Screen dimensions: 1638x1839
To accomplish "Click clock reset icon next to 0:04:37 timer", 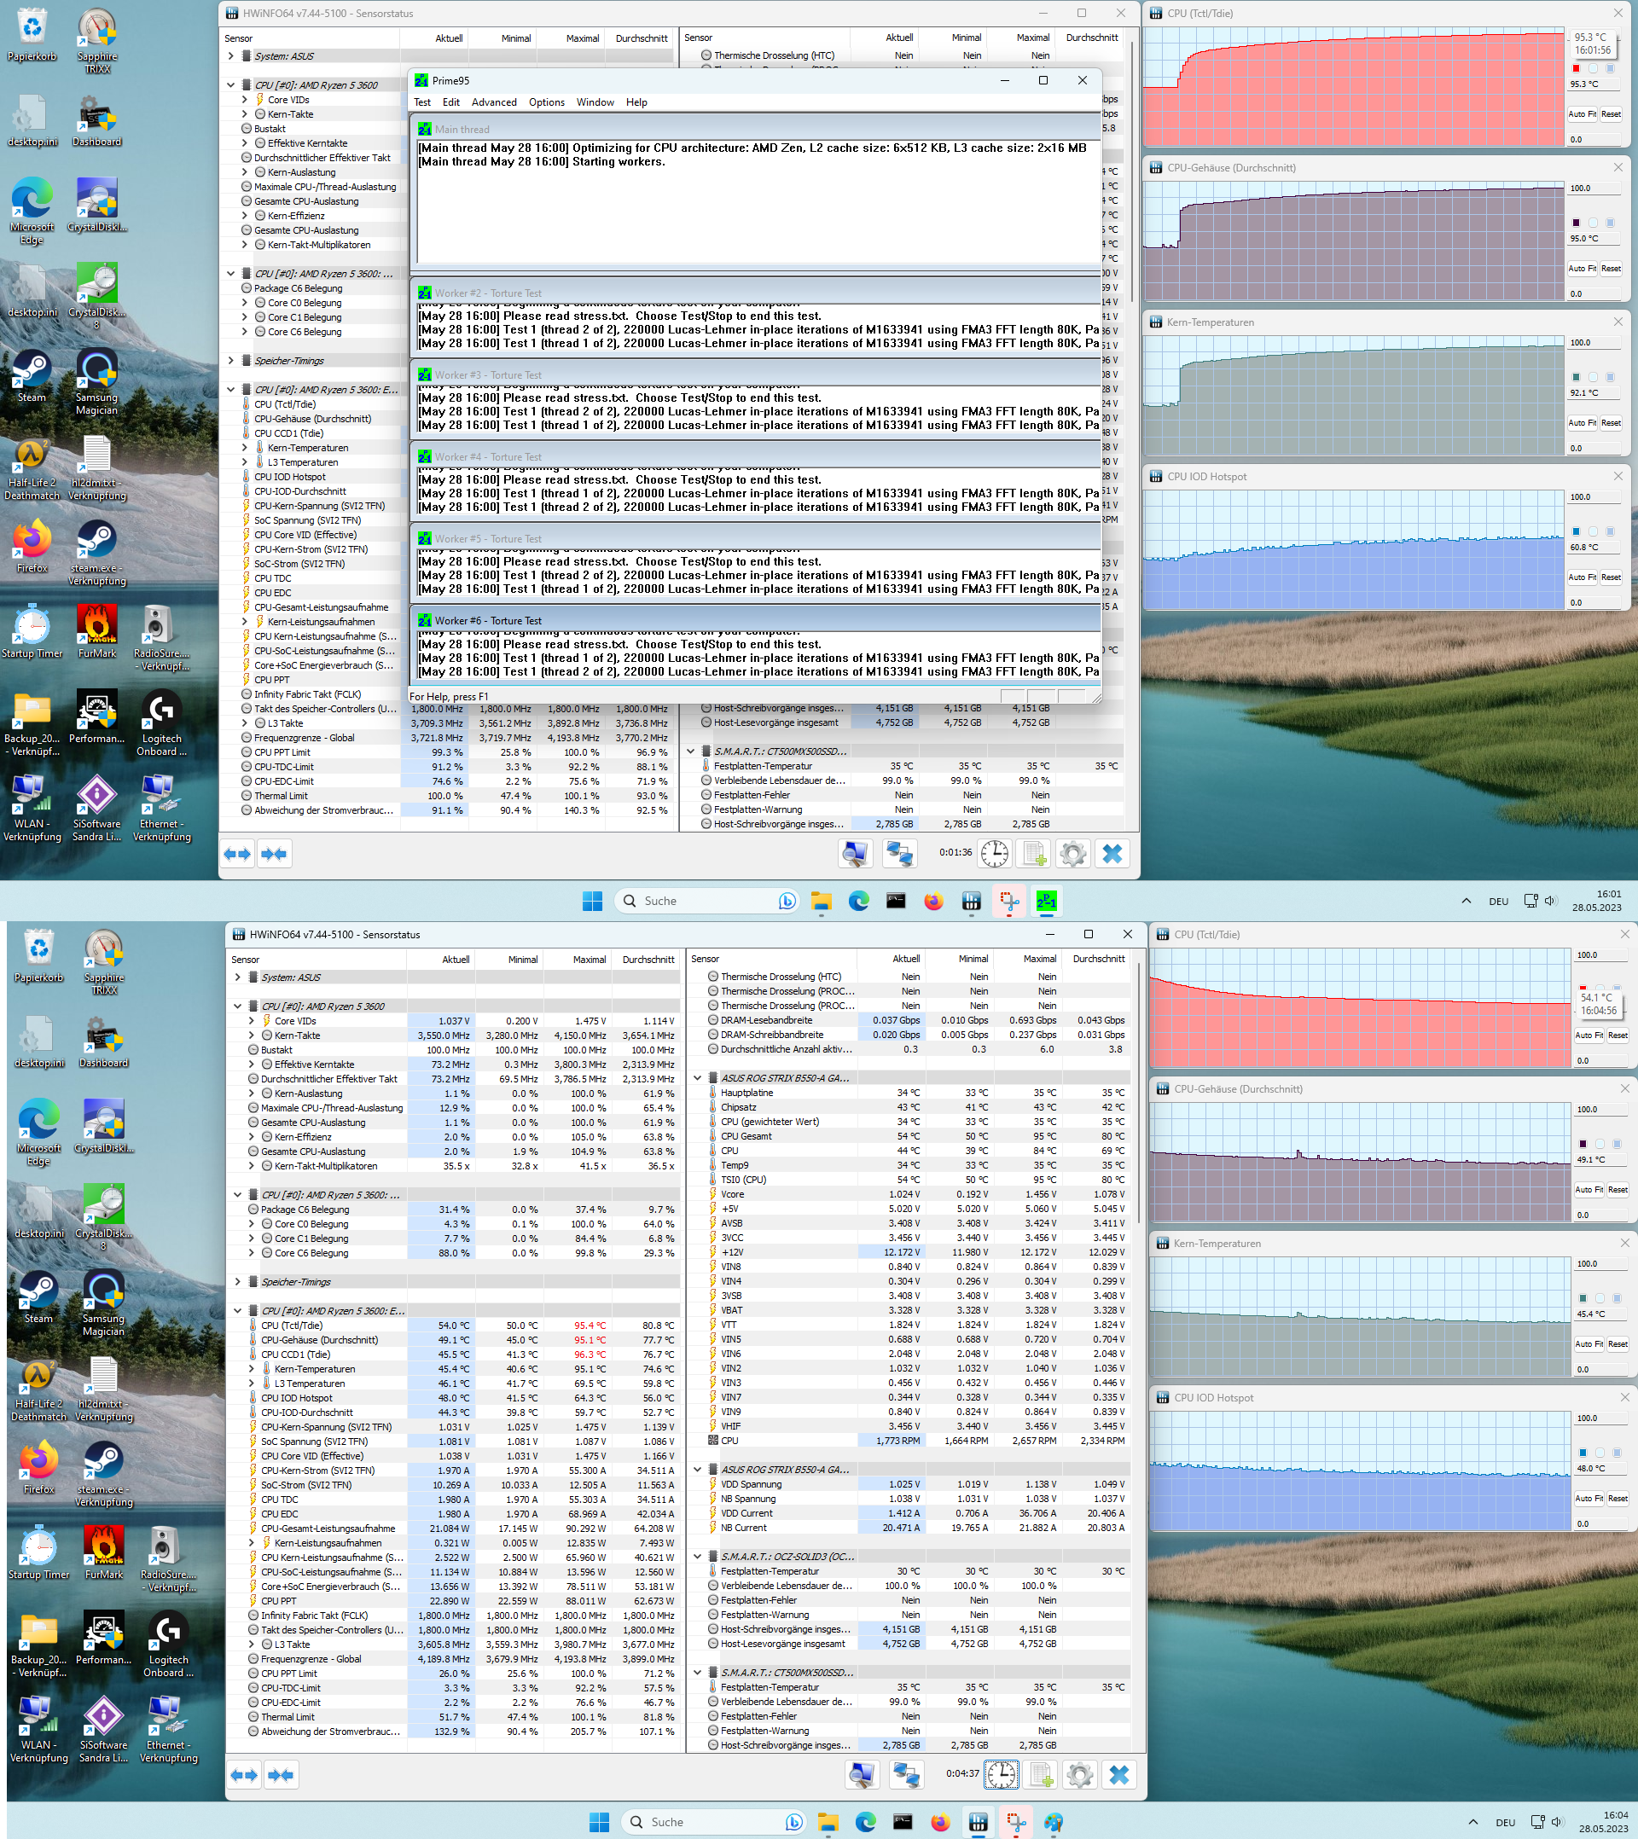I will 1001,1774.
